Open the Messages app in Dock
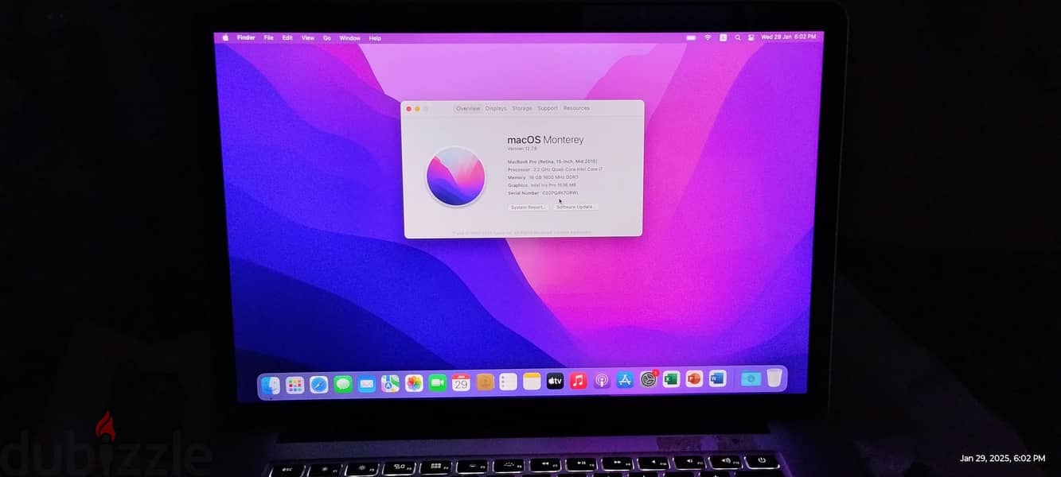The image size is (1061, 477). click(343, 385)
